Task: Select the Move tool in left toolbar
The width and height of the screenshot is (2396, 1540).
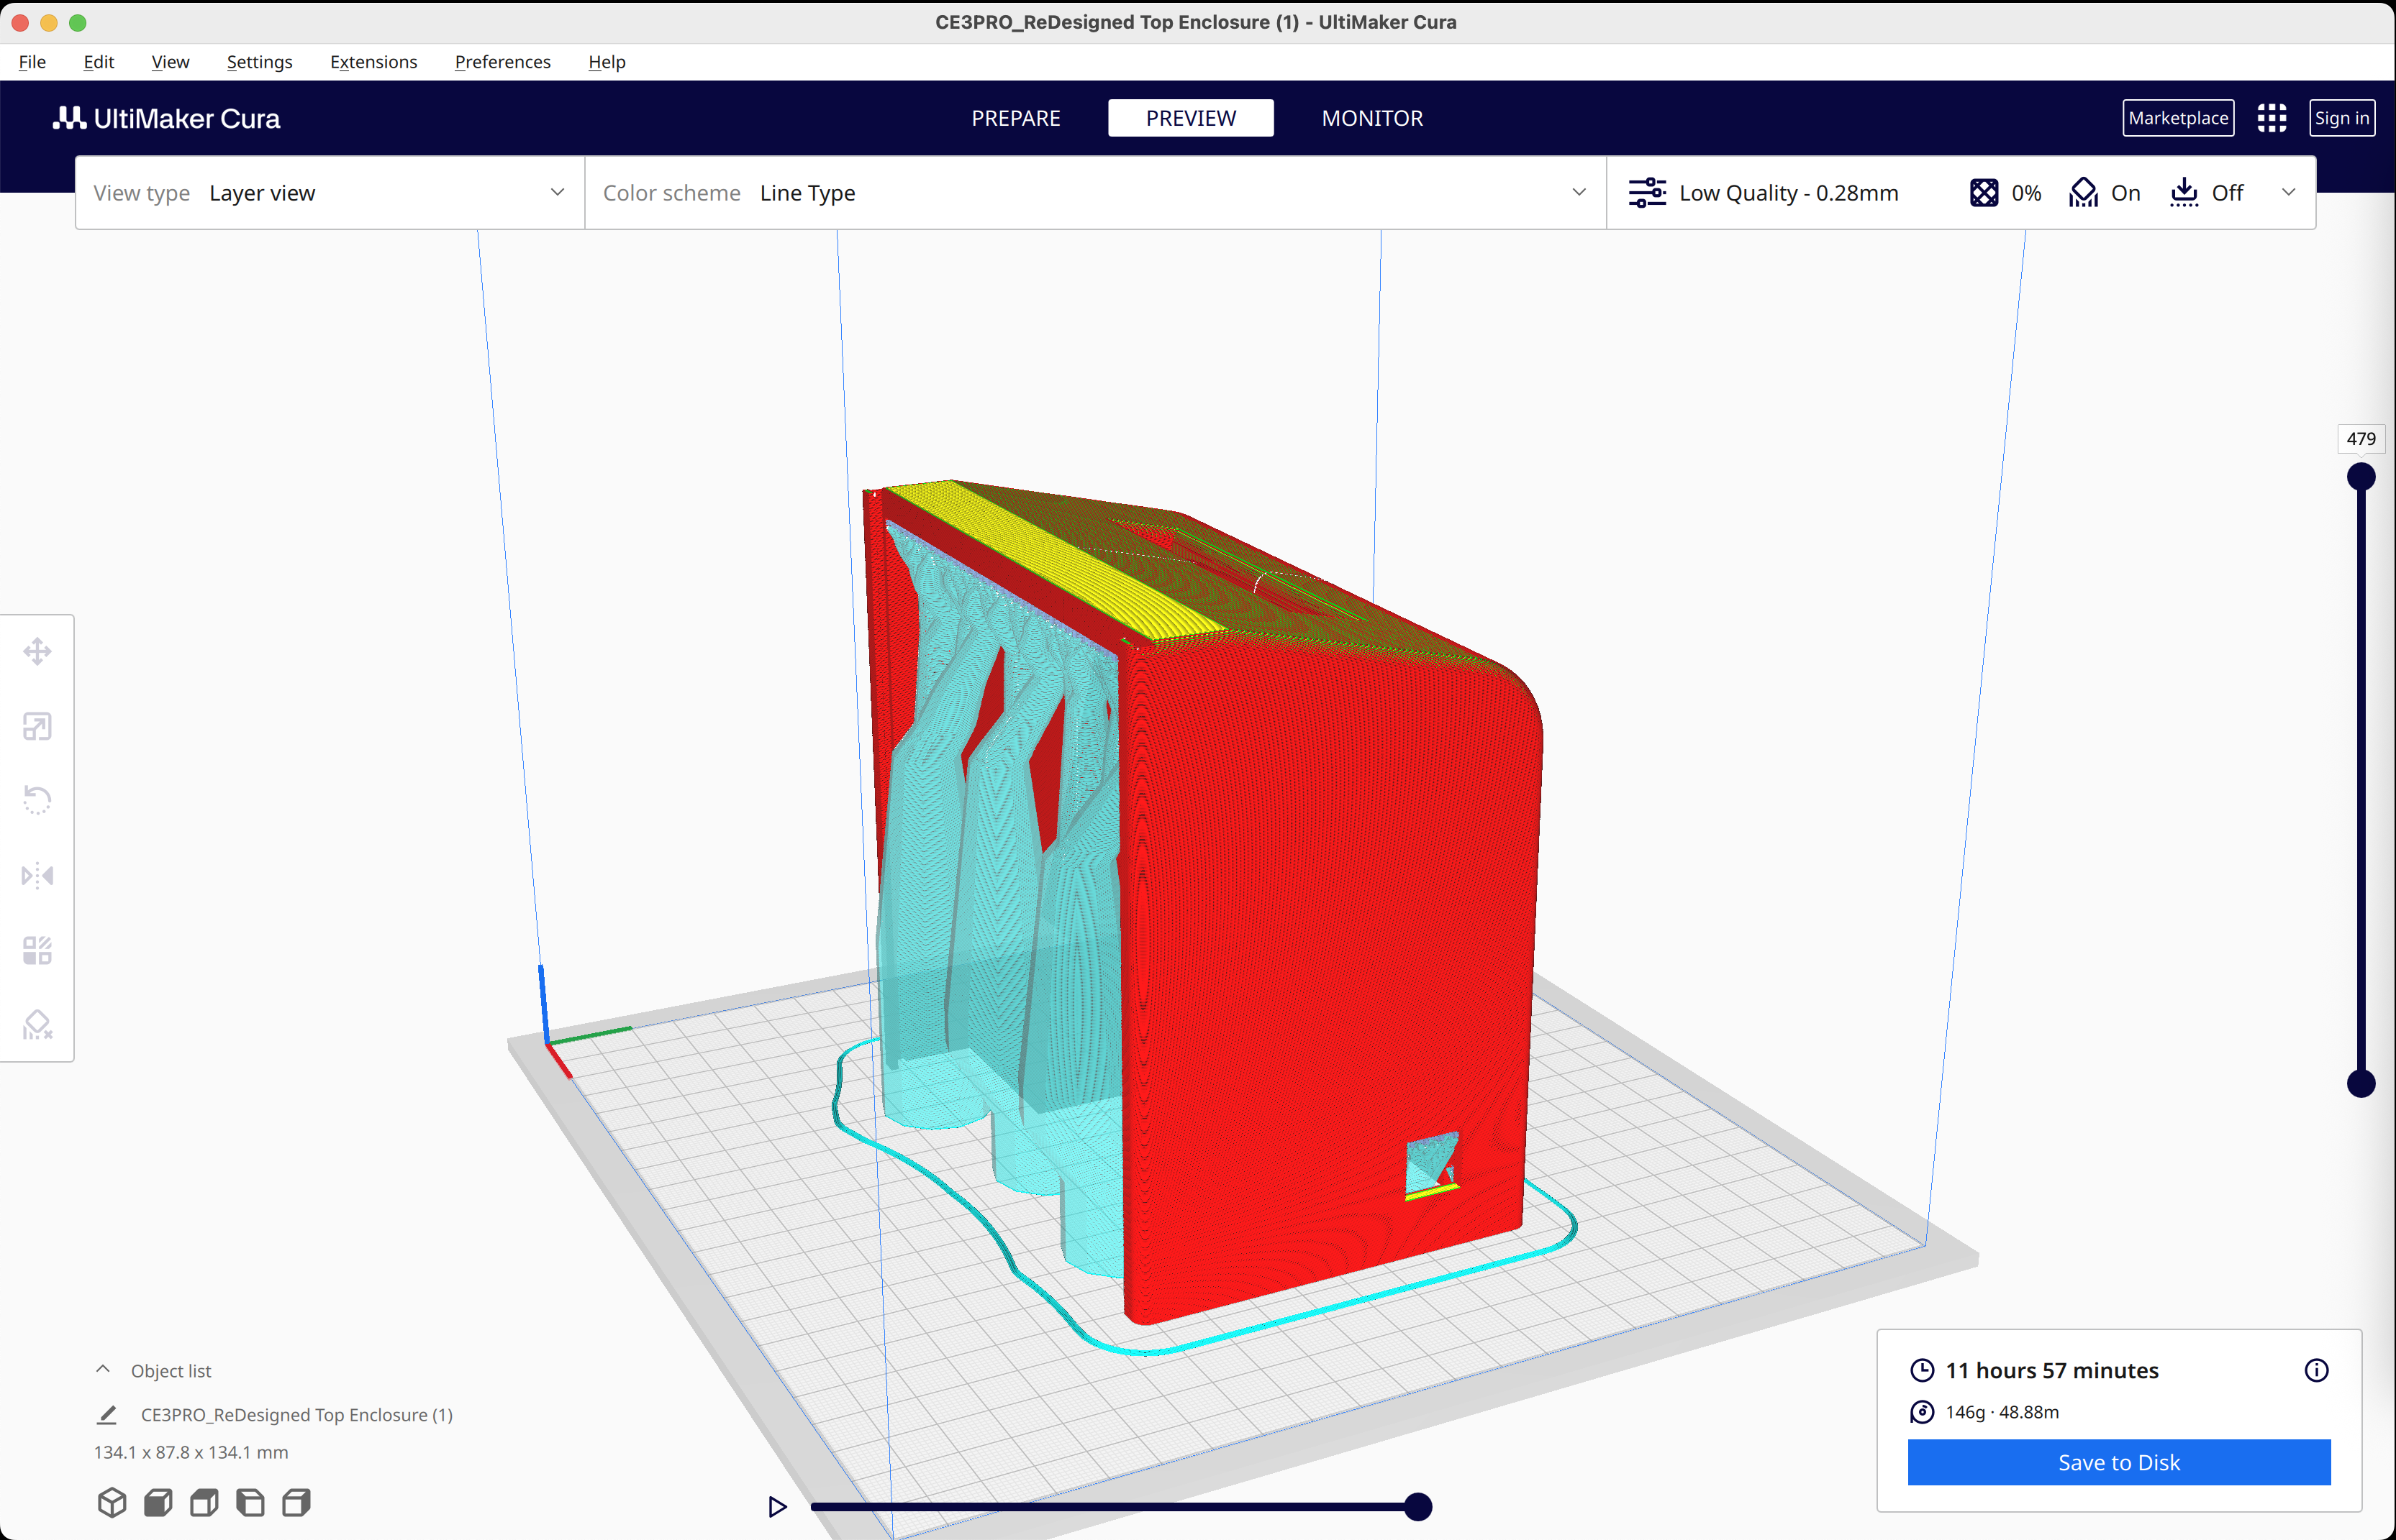Action: pyautogui.click(x=37, y=652)
